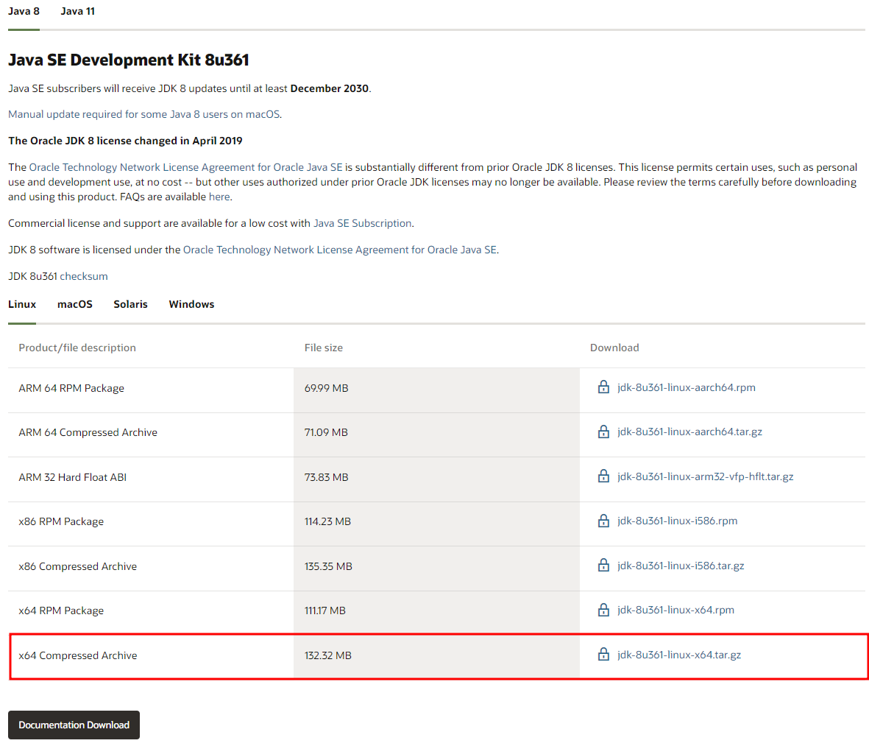The height and width of the screenshot is (746, 869).
Task: Click the 114.23 MB file size
Action: click(x=327, y=521)
